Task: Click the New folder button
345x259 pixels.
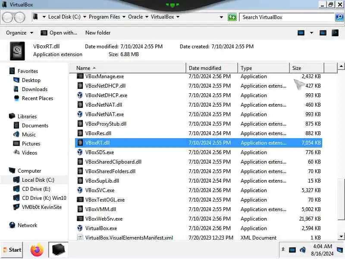Action: coord(98,33)
